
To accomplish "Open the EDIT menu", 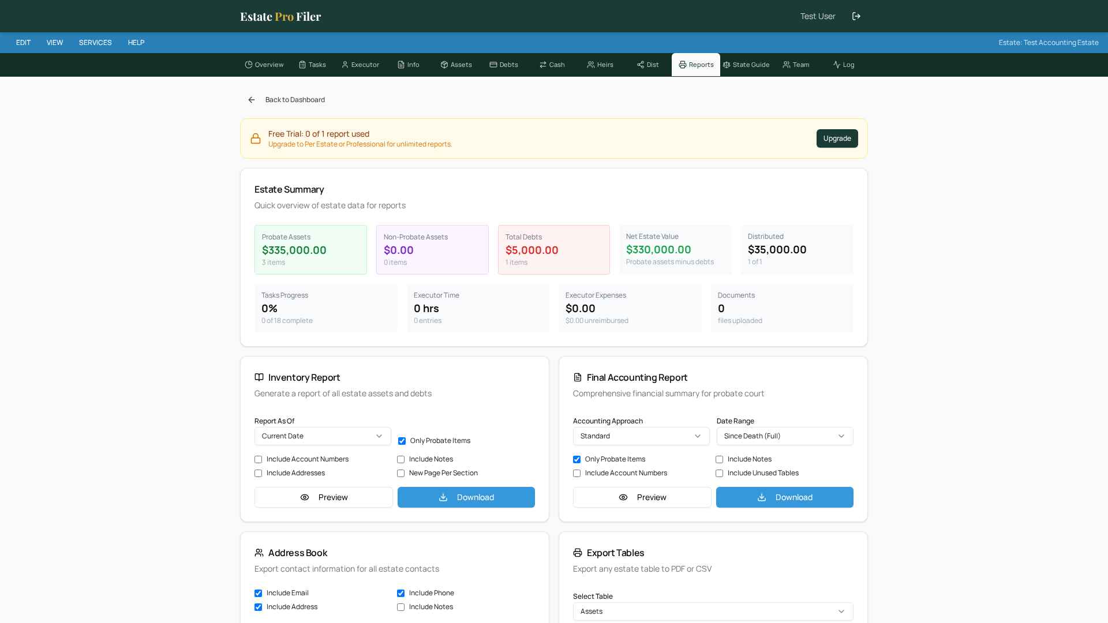I will tap(24, 43).
